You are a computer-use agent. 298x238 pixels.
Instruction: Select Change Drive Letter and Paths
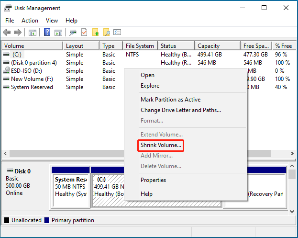[x=180, y=110]
